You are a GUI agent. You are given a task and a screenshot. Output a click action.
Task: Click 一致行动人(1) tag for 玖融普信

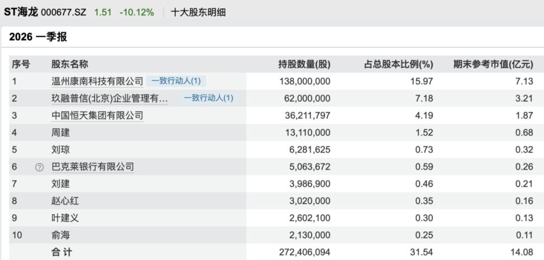(209, 99)
